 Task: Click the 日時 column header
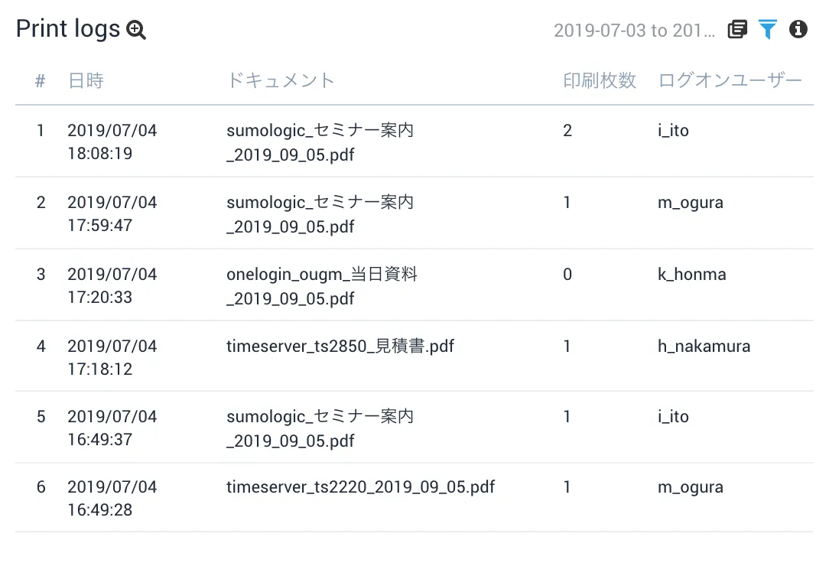[86, 80]
